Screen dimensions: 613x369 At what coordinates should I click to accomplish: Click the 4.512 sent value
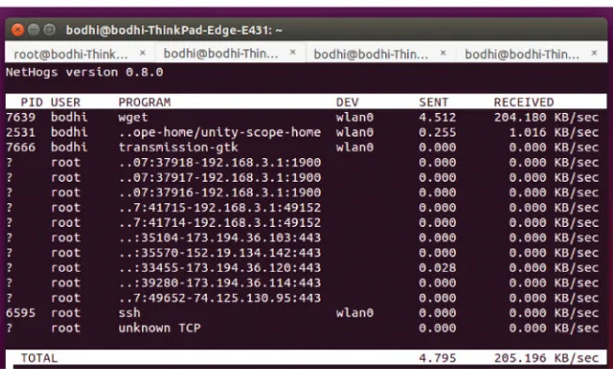click(437, 118)
